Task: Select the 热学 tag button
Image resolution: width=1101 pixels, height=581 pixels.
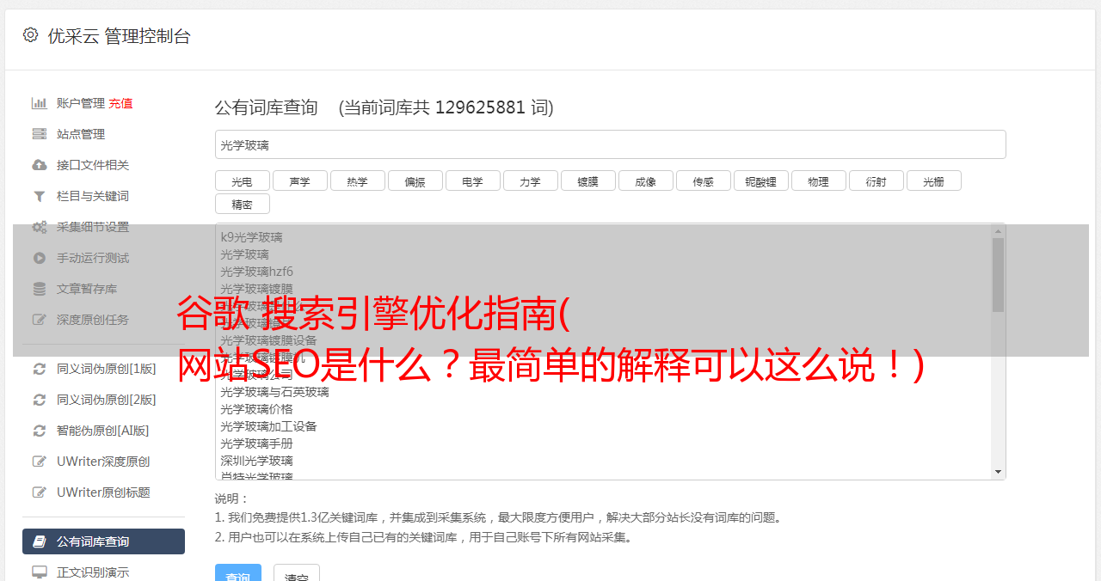Action: pos(357,180)
